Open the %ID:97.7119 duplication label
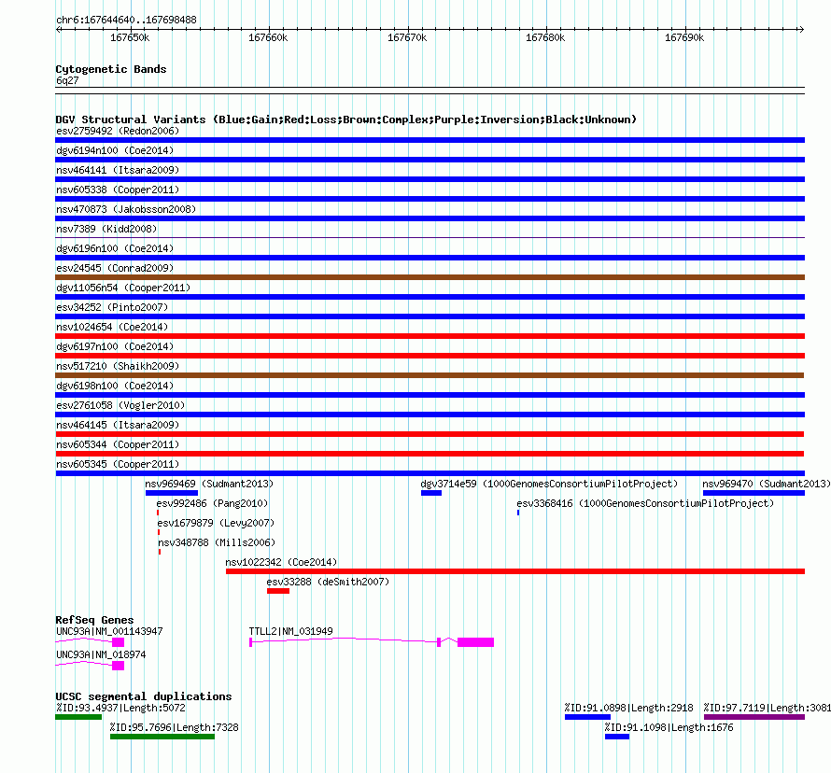This screenshot has width=831, height=773. pos(767,708)
